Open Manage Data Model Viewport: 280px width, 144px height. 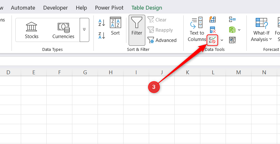(232, 40)
